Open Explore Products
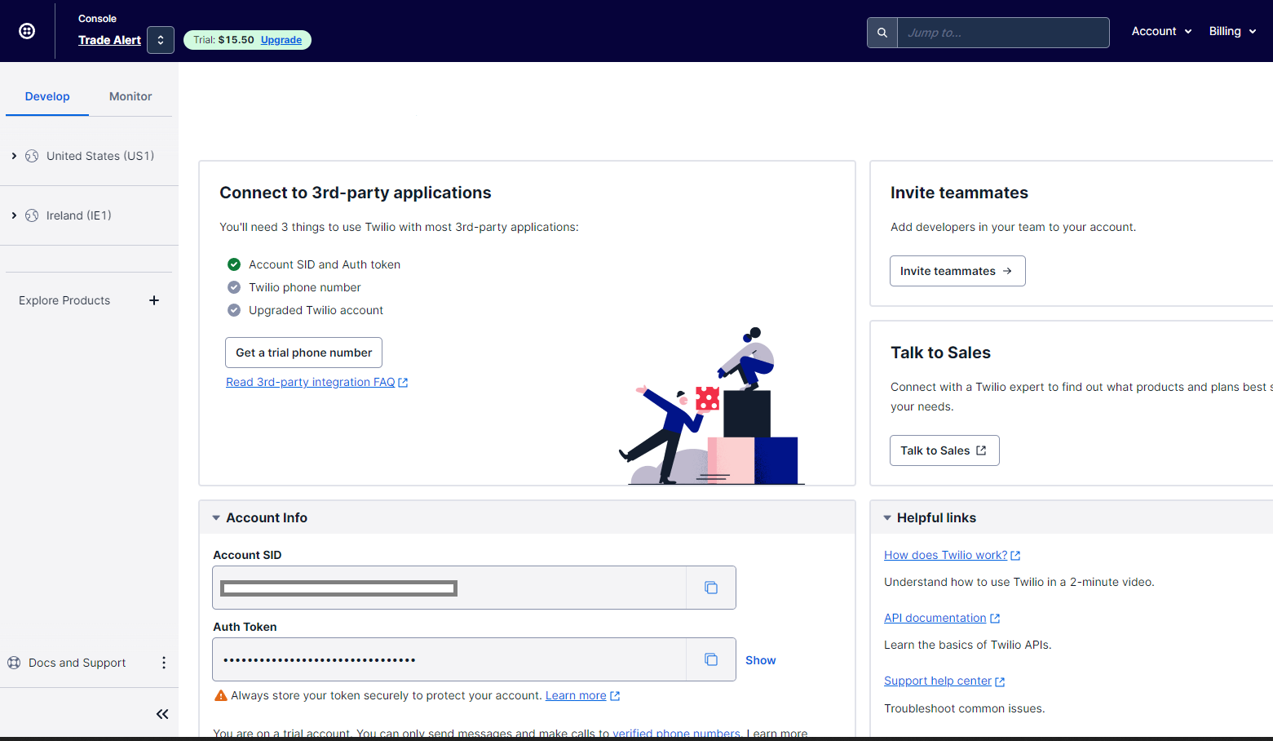The height and width of the screenshot is (741, 1273). tap(64, 300)
